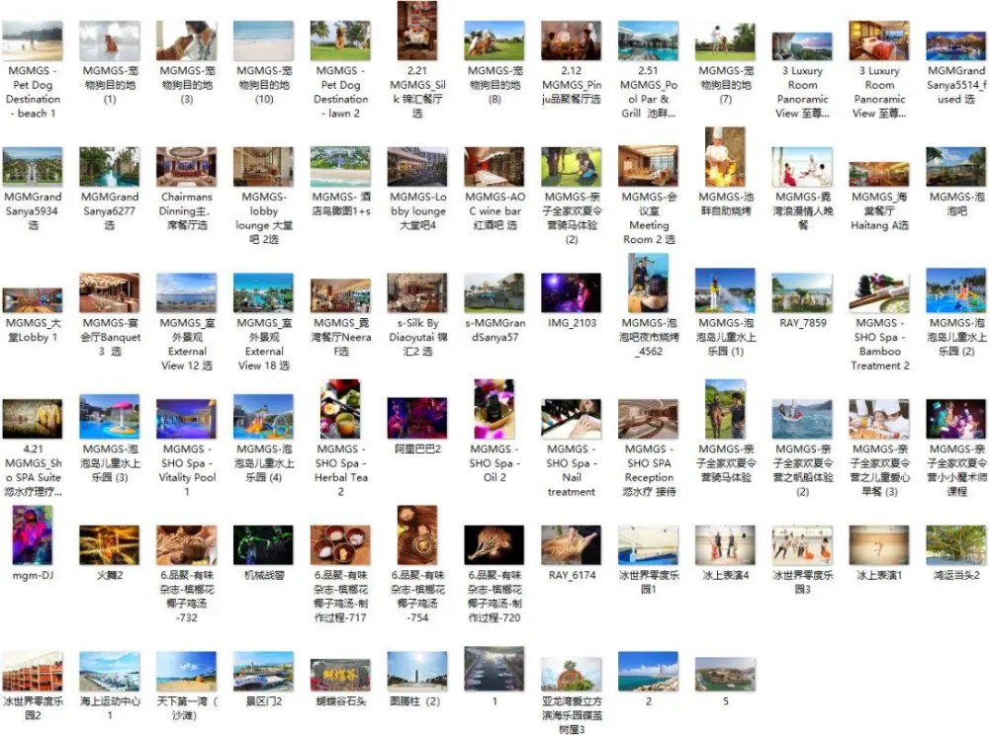Select the Banquet 3 file thumbnail
The image size is (989, 735).
point(110,293)
